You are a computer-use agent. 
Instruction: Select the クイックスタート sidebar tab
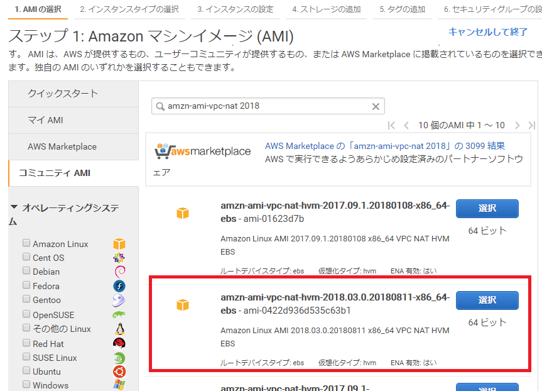click(73, 94)
